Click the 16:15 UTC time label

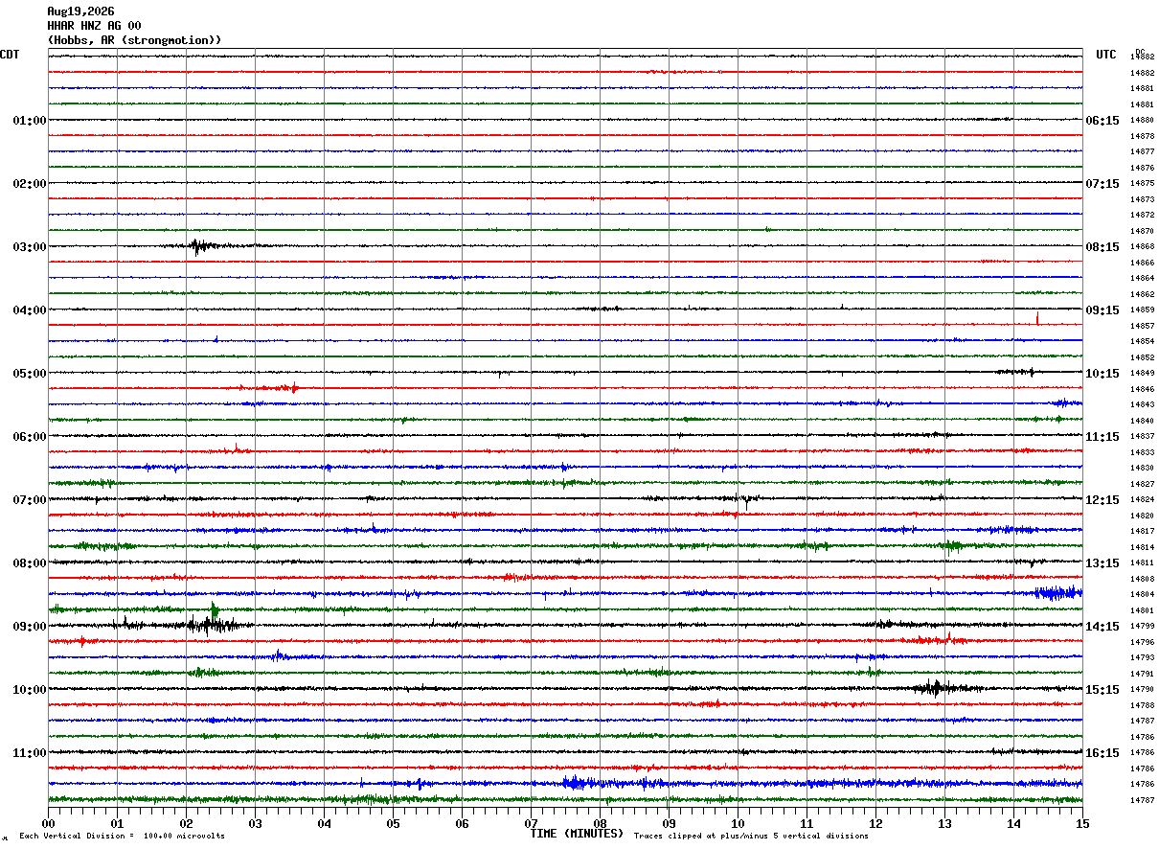1102,753
